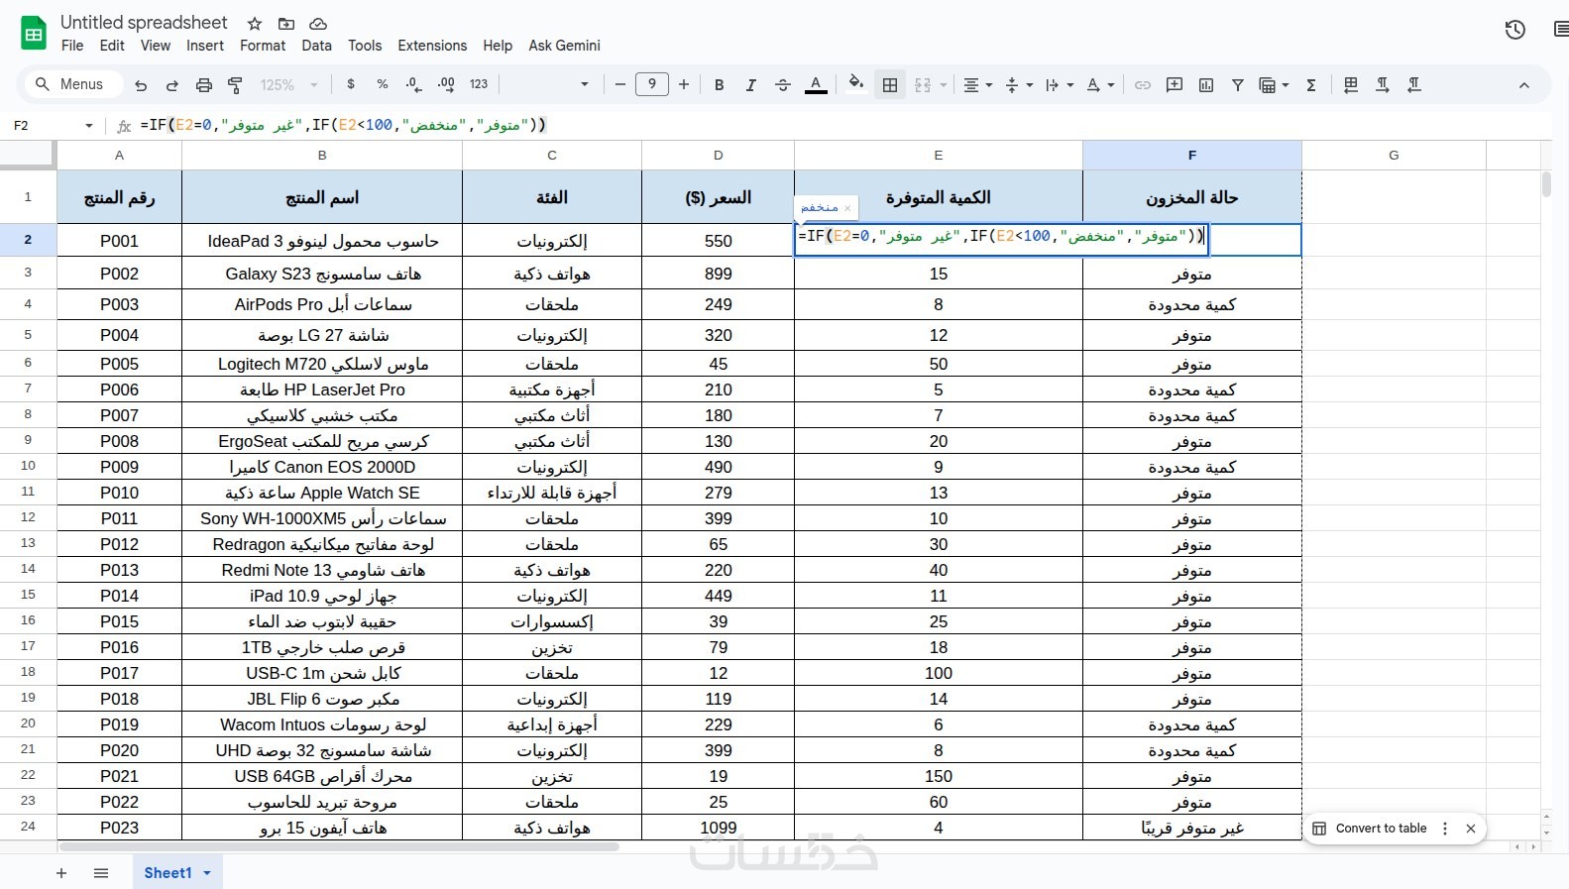
Task: Insert a comment via toolbar icon
Action: pyautogui.click(x=1175, y=85)
